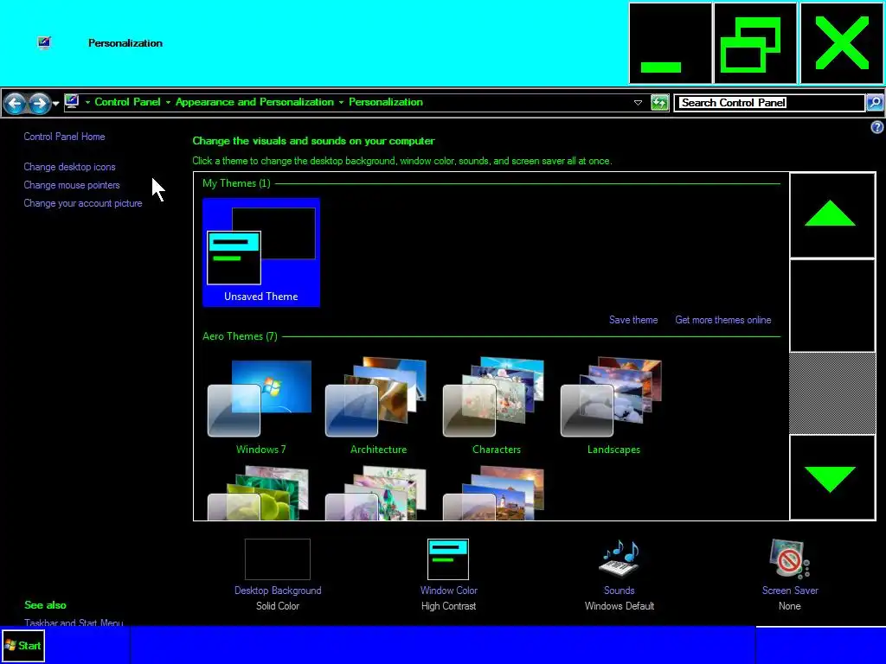The height and width of the screenshot is (664, 886).
Task: Open the Help question mark icon
Action: [877, 127]
